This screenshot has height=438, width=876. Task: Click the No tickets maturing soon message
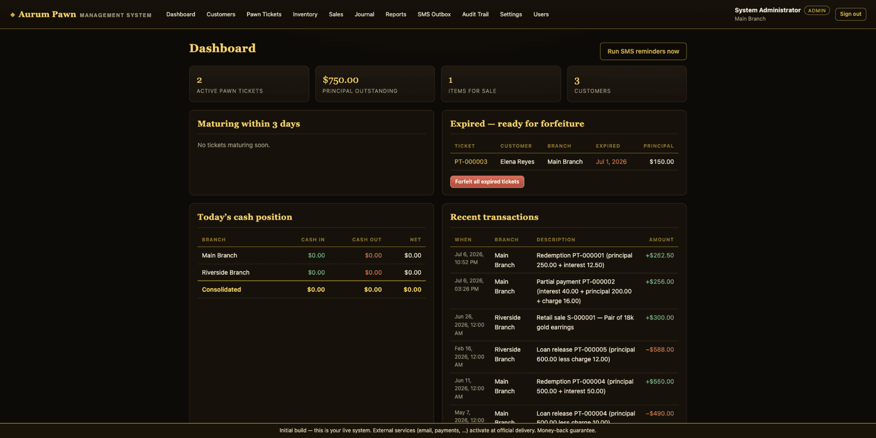click(234, 145)
